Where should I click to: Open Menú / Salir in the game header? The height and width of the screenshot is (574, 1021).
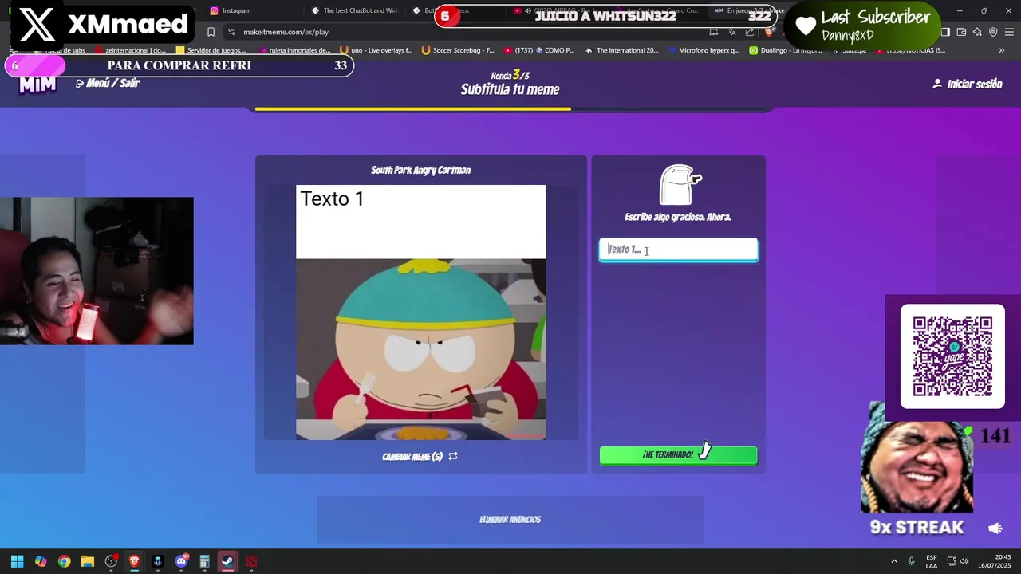[x=108, y=83]
